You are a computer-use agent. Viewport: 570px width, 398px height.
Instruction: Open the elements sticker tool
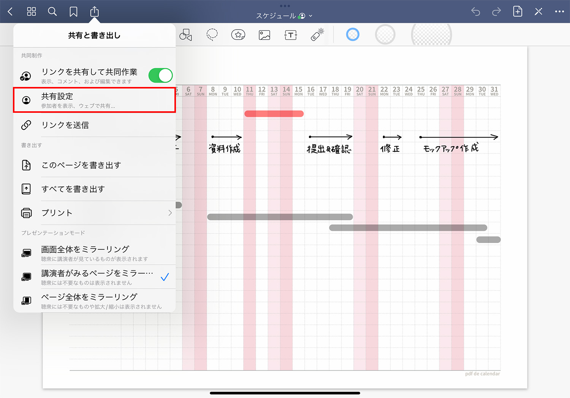[238, 35]
